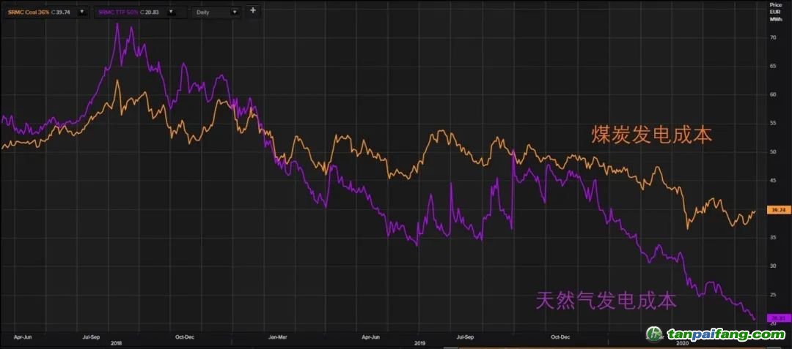This screenshot has height=349, width=792.
Task: Expand the Daily interval dropdown
Action: (x=235, y=12)
